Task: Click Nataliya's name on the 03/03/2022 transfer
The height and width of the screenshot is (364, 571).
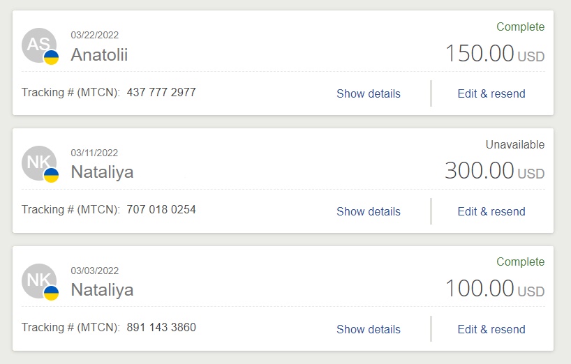Action: tap(102, 290)
